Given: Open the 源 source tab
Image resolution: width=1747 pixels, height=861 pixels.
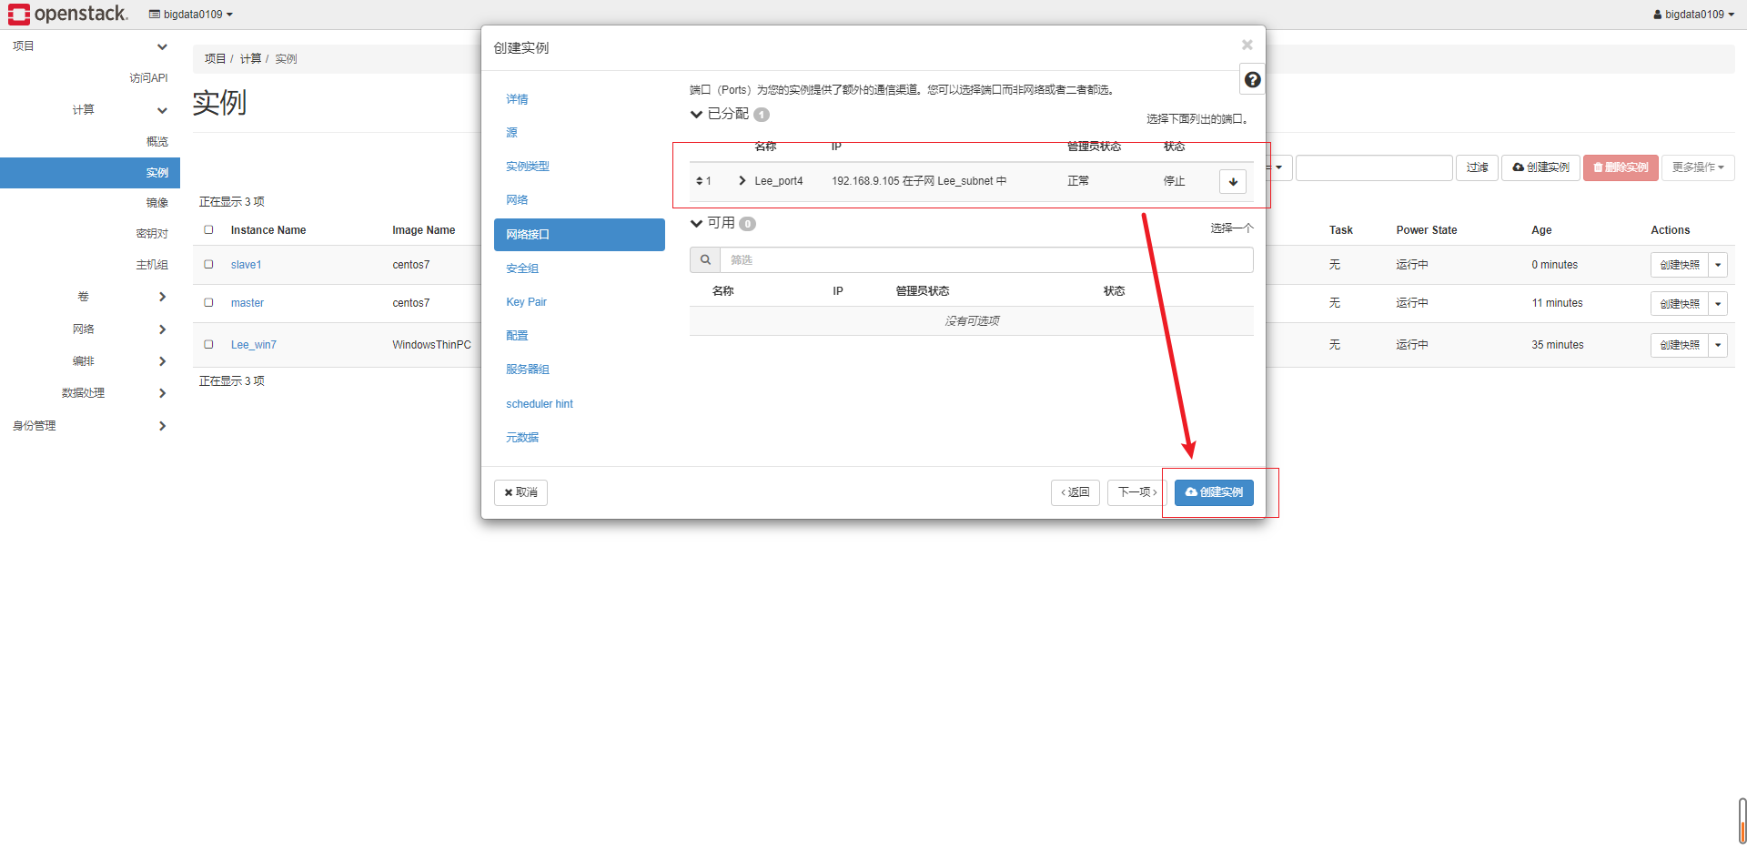Looking at the screenshot, I should [511, 133].
